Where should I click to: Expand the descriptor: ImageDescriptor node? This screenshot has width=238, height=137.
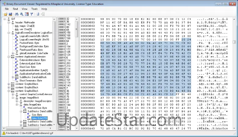tap(17, 101)
